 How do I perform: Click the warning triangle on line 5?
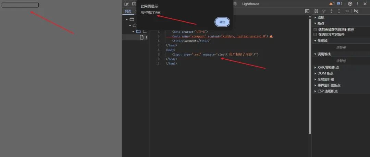coord(271,36)
